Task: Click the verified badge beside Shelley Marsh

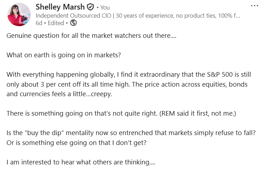Action: pyautogui.click(x=90, y=7)
